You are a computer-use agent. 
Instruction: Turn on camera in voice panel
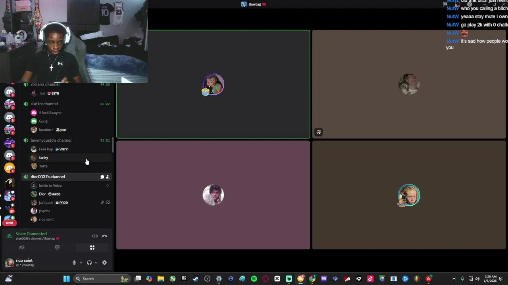click(x=22, y=247)
